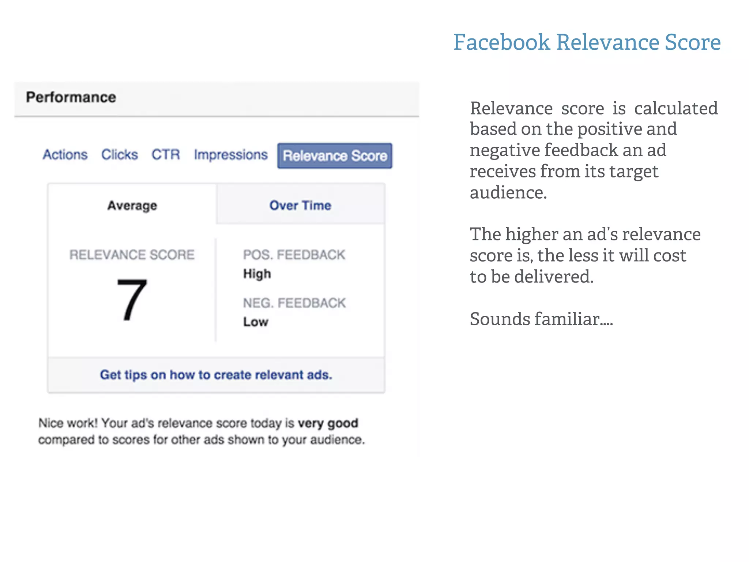Click paragraph starting 'Relevance score is calculated'

click(594, 150)
